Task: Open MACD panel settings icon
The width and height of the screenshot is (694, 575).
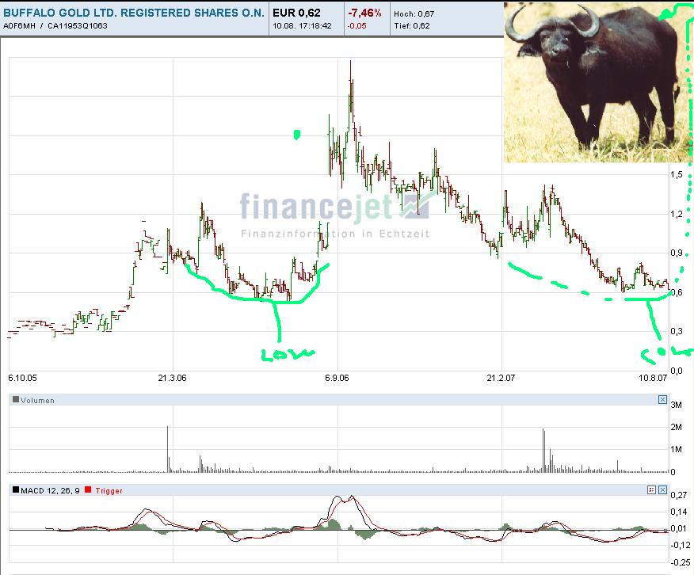Action: click(651, 490)
